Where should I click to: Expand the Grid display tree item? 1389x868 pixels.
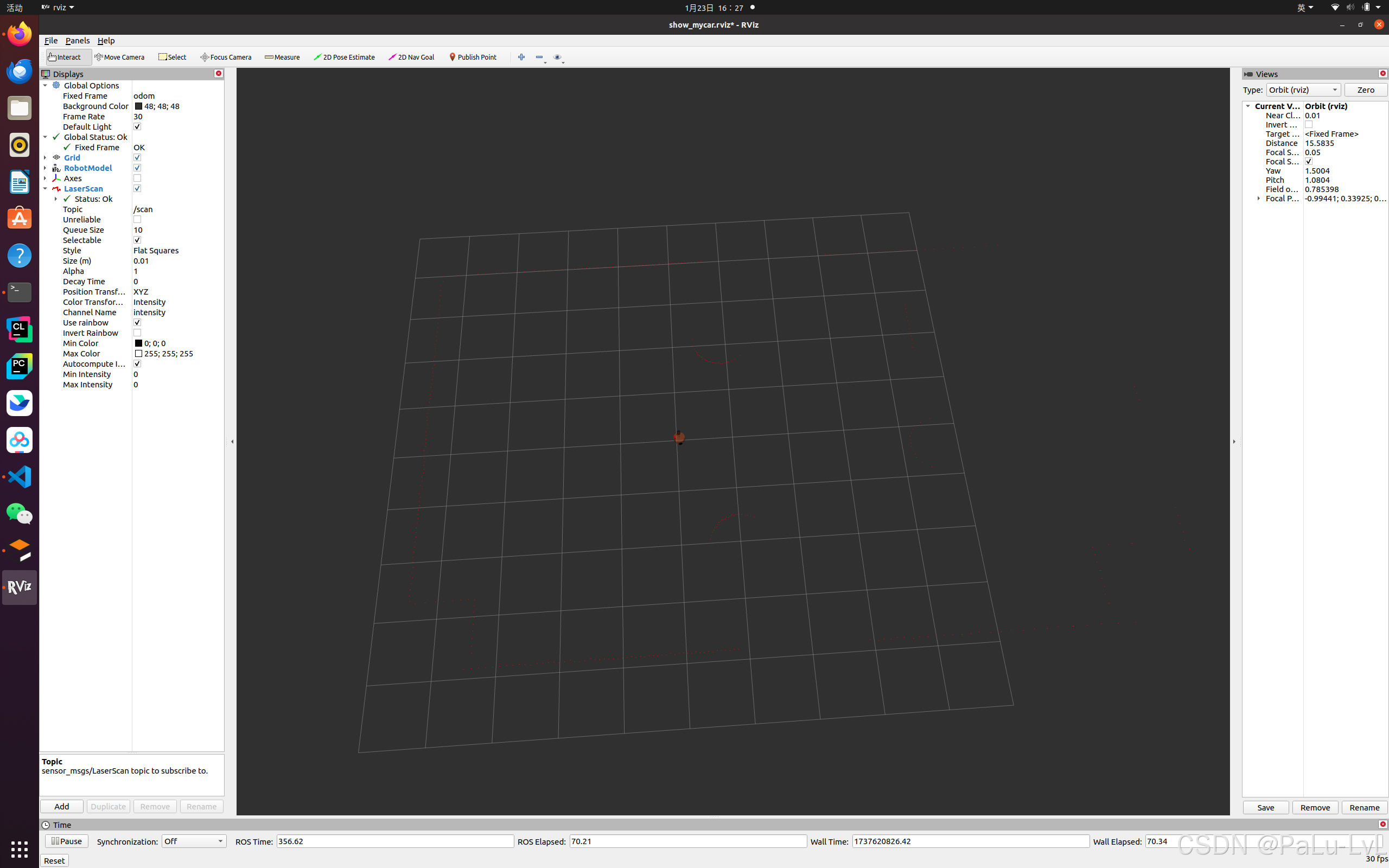[46, 158]
